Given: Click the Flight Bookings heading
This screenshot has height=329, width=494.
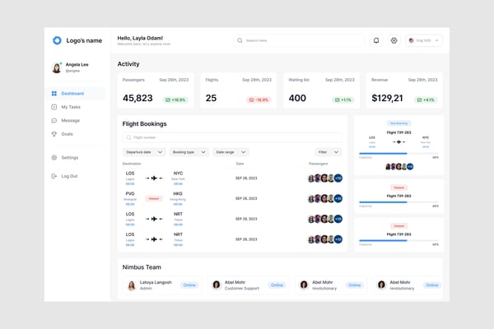Looking at the screenshot, I should pos(145,124).
